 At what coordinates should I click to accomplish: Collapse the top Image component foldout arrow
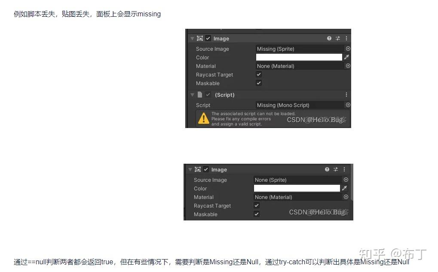pos(192,39)
